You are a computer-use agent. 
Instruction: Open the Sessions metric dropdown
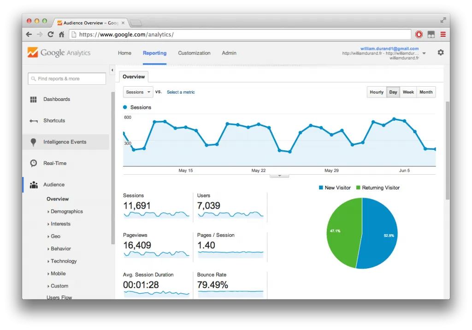[137, 92]
